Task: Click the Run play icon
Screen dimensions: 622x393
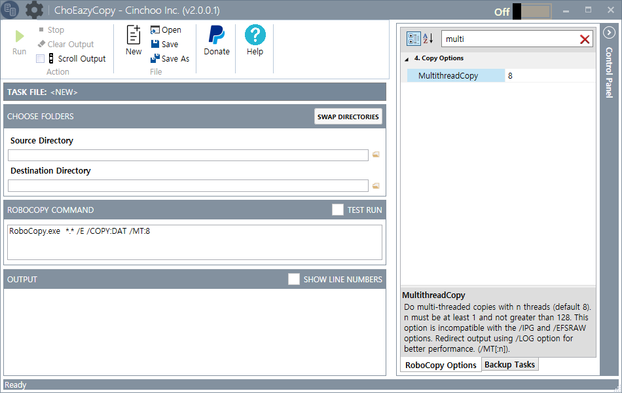Action: point(20,37)
